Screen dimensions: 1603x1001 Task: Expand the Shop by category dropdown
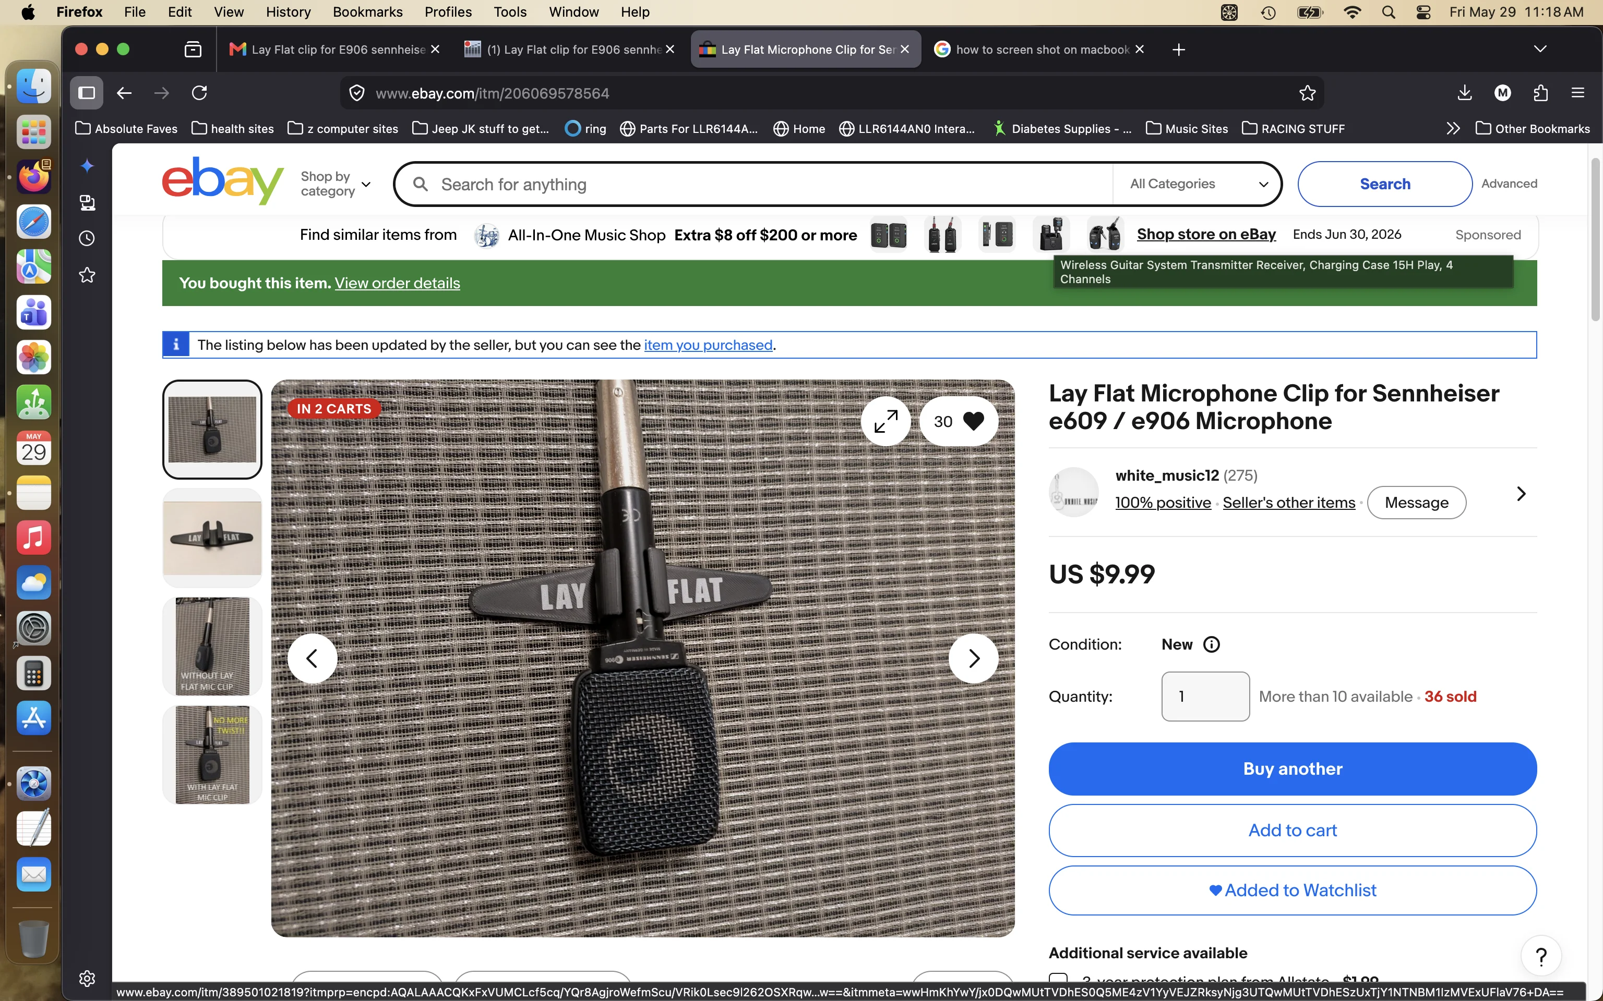click(335, 184)
